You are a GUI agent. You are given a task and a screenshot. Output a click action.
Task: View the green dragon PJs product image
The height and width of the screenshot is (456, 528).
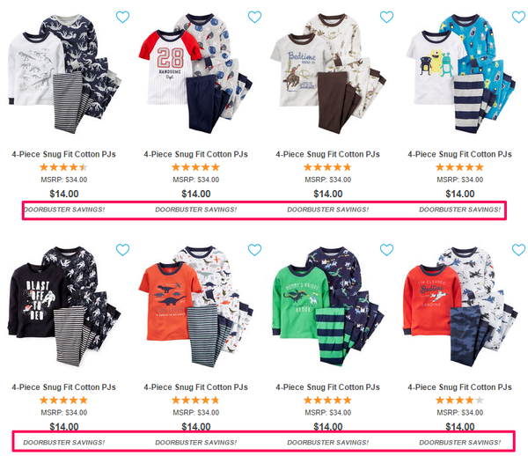pos(328,306)
